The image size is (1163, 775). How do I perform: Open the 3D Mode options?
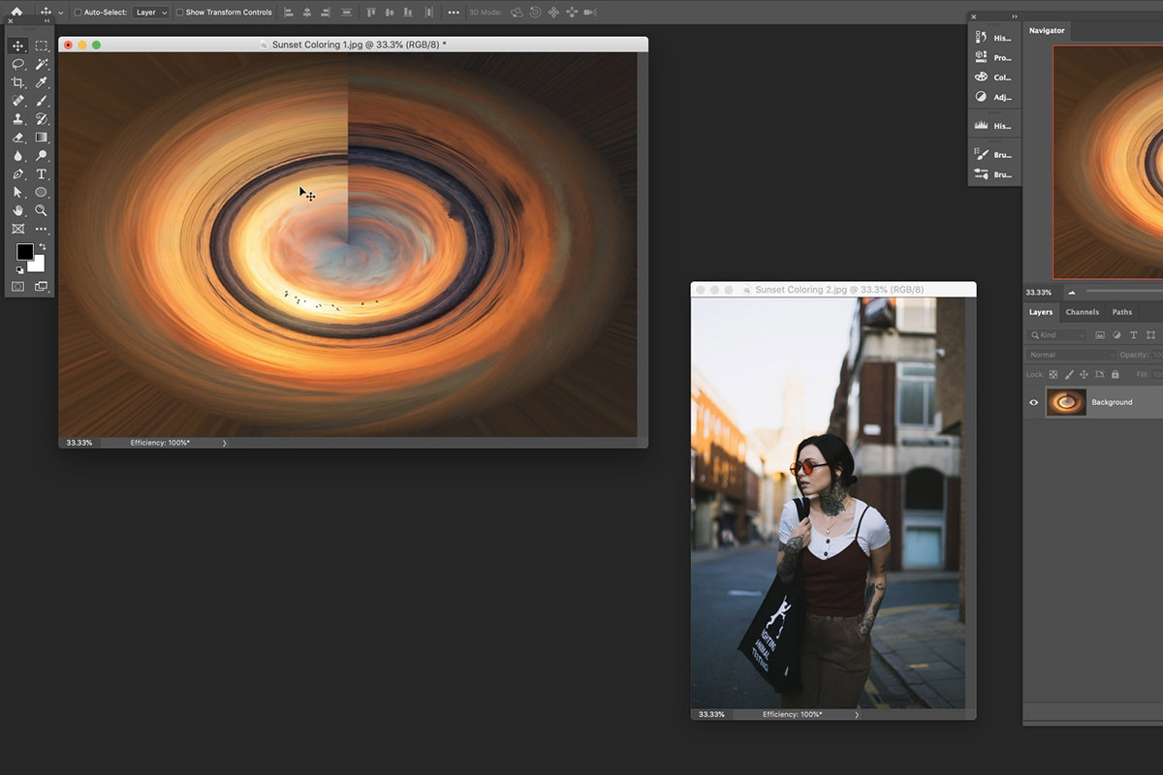(483, 13)
